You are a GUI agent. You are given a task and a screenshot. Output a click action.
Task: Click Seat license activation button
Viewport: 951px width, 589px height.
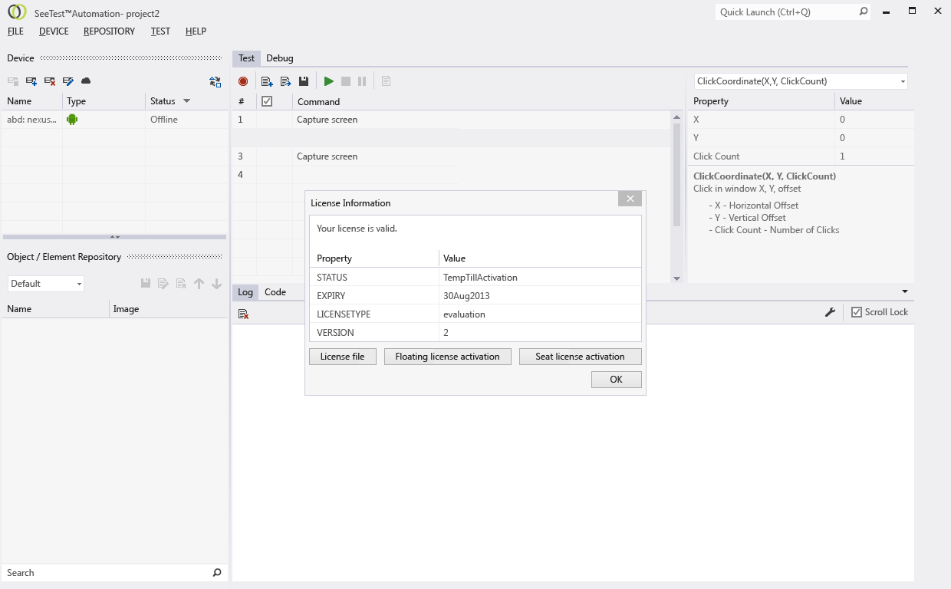point(581,357)
